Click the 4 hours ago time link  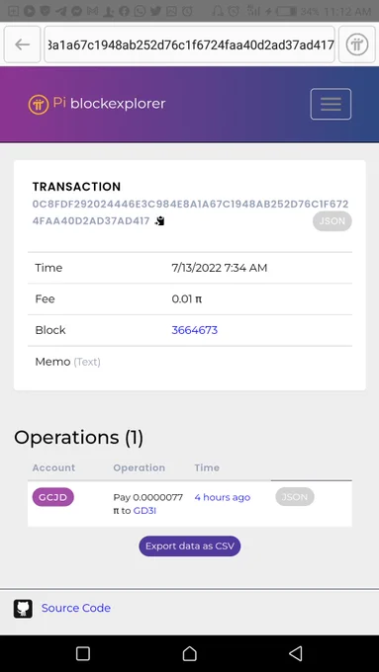point(222,497)
